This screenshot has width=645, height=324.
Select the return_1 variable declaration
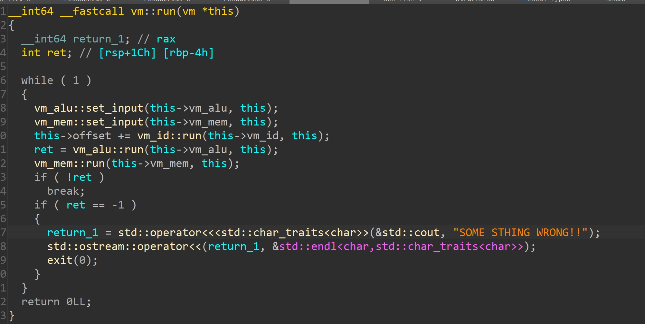click(98, 39)
